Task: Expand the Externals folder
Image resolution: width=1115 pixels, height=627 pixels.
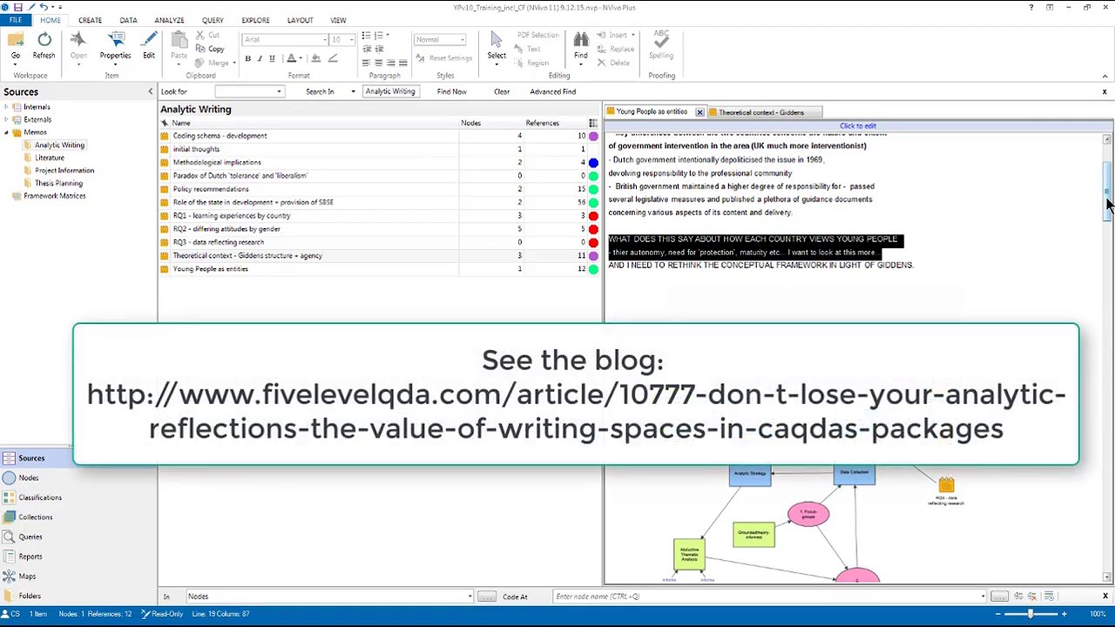Action: pos(7,119)
